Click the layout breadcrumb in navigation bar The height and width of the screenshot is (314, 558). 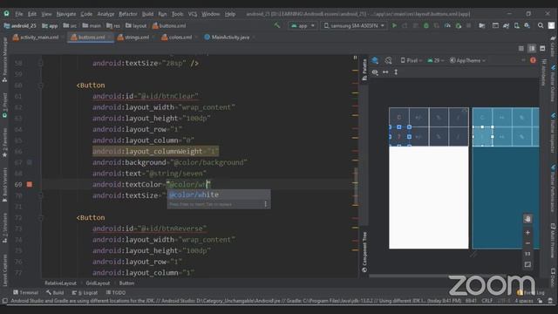[136, 25]
